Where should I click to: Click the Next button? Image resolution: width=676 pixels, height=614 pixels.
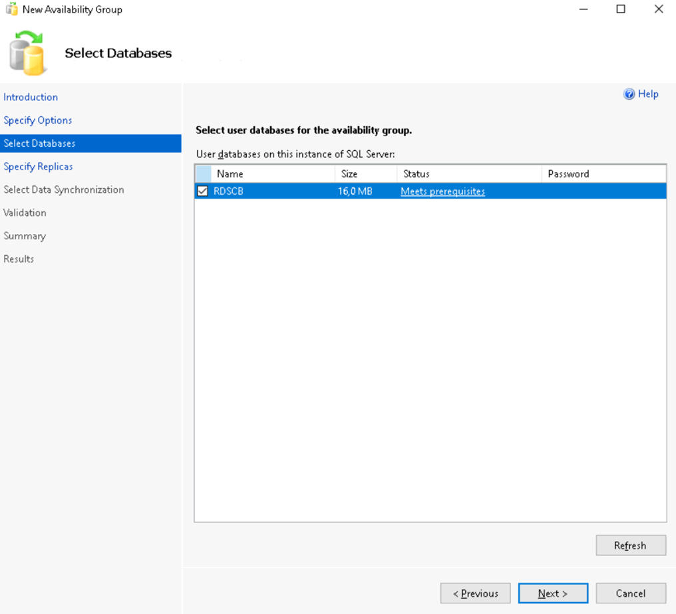pyautogui.click(x=553, y=593)
